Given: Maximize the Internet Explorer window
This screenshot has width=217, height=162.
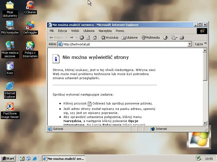Looking at the screenshot, I should pyautogui.click(x=200, y=25).
